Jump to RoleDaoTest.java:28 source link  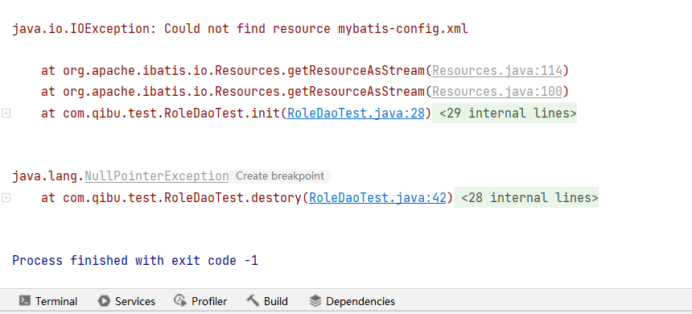point(356,114)
